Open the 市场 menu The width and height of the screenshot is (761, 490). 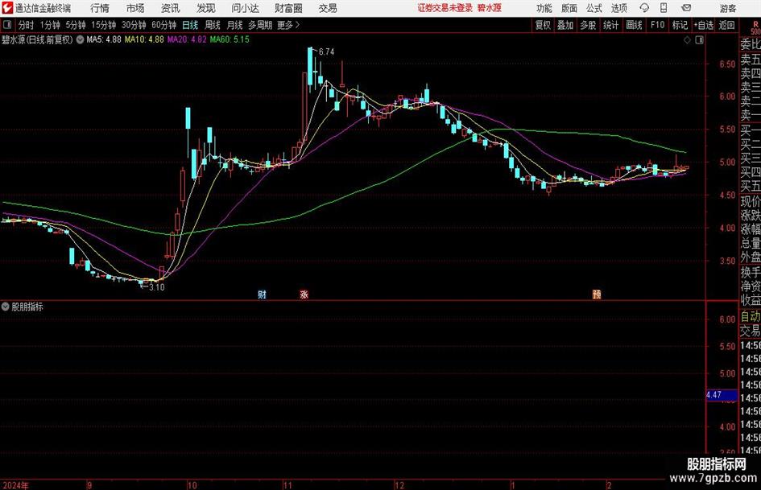(135, 8)
